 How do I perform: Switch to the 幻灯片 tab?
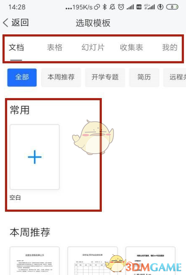[x=93, y=47]
